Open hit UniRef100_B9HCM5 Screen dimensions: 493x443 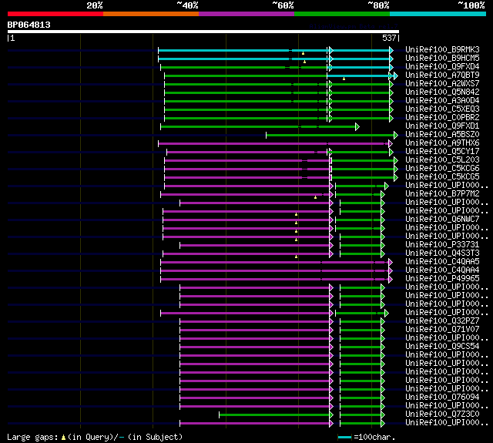tap(442, 58)
